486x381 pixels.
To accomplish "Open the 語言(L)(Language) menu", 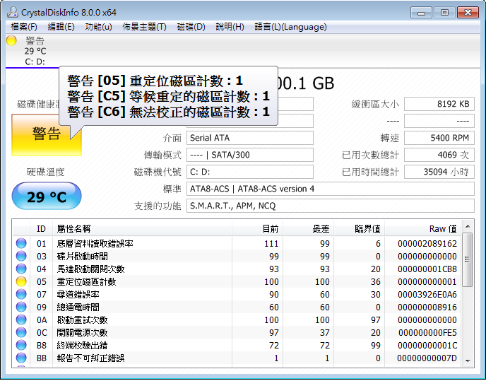I will [x=290, y=27].
